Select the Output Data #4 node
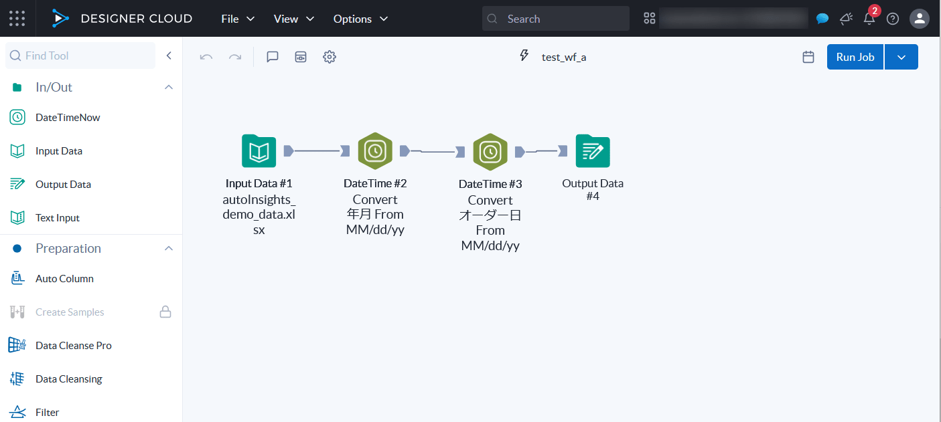 (x=592, y=151)
